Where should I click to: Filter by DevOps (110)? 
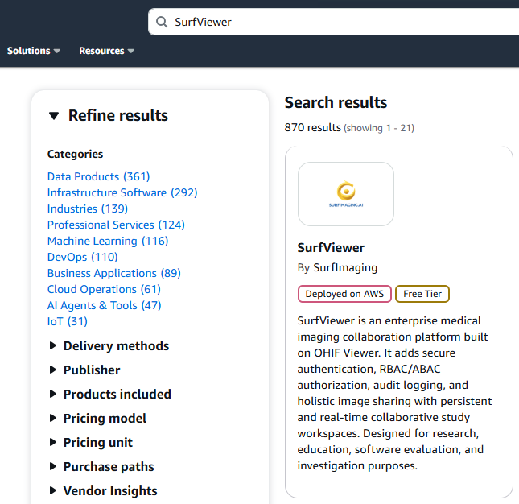coord(83,257)
